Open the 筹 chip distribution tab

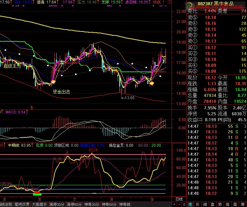click(x=243, y=205)
